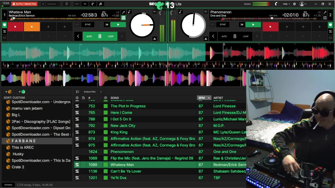Jump to track start on deck 2

pos(242,25)
